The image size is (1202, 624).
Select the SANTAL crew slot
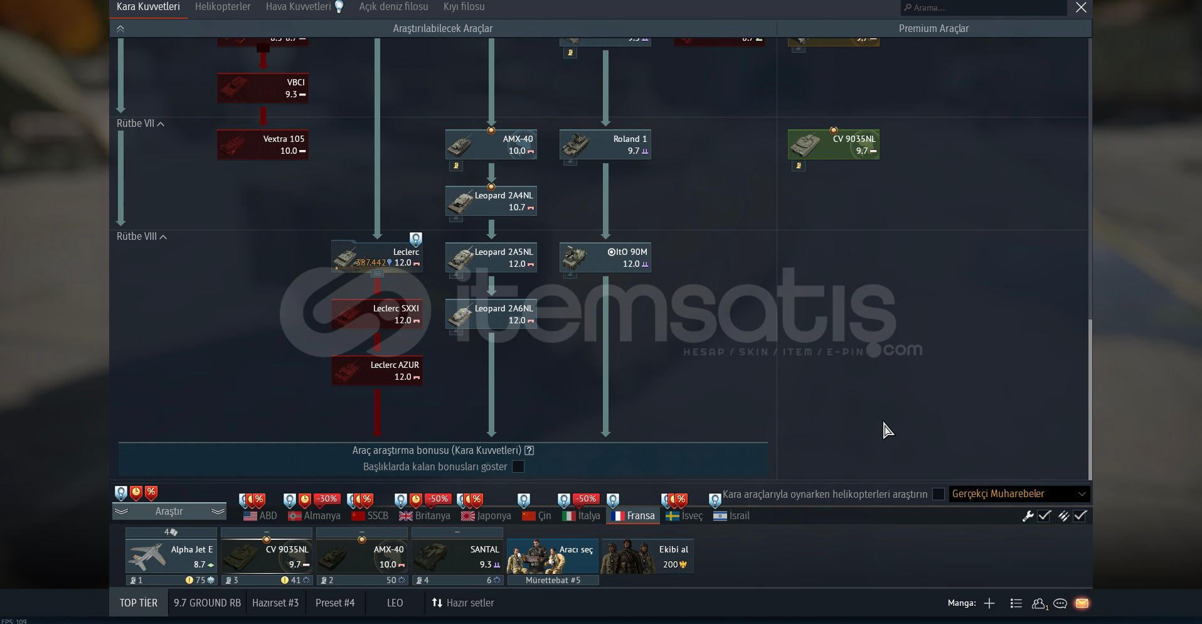(457, 556)
